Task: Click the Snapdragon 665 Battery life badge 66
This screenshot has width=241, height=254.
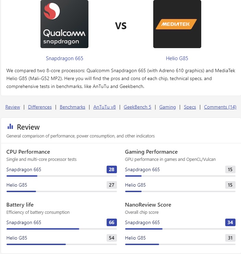Action: tap(111, 222)
